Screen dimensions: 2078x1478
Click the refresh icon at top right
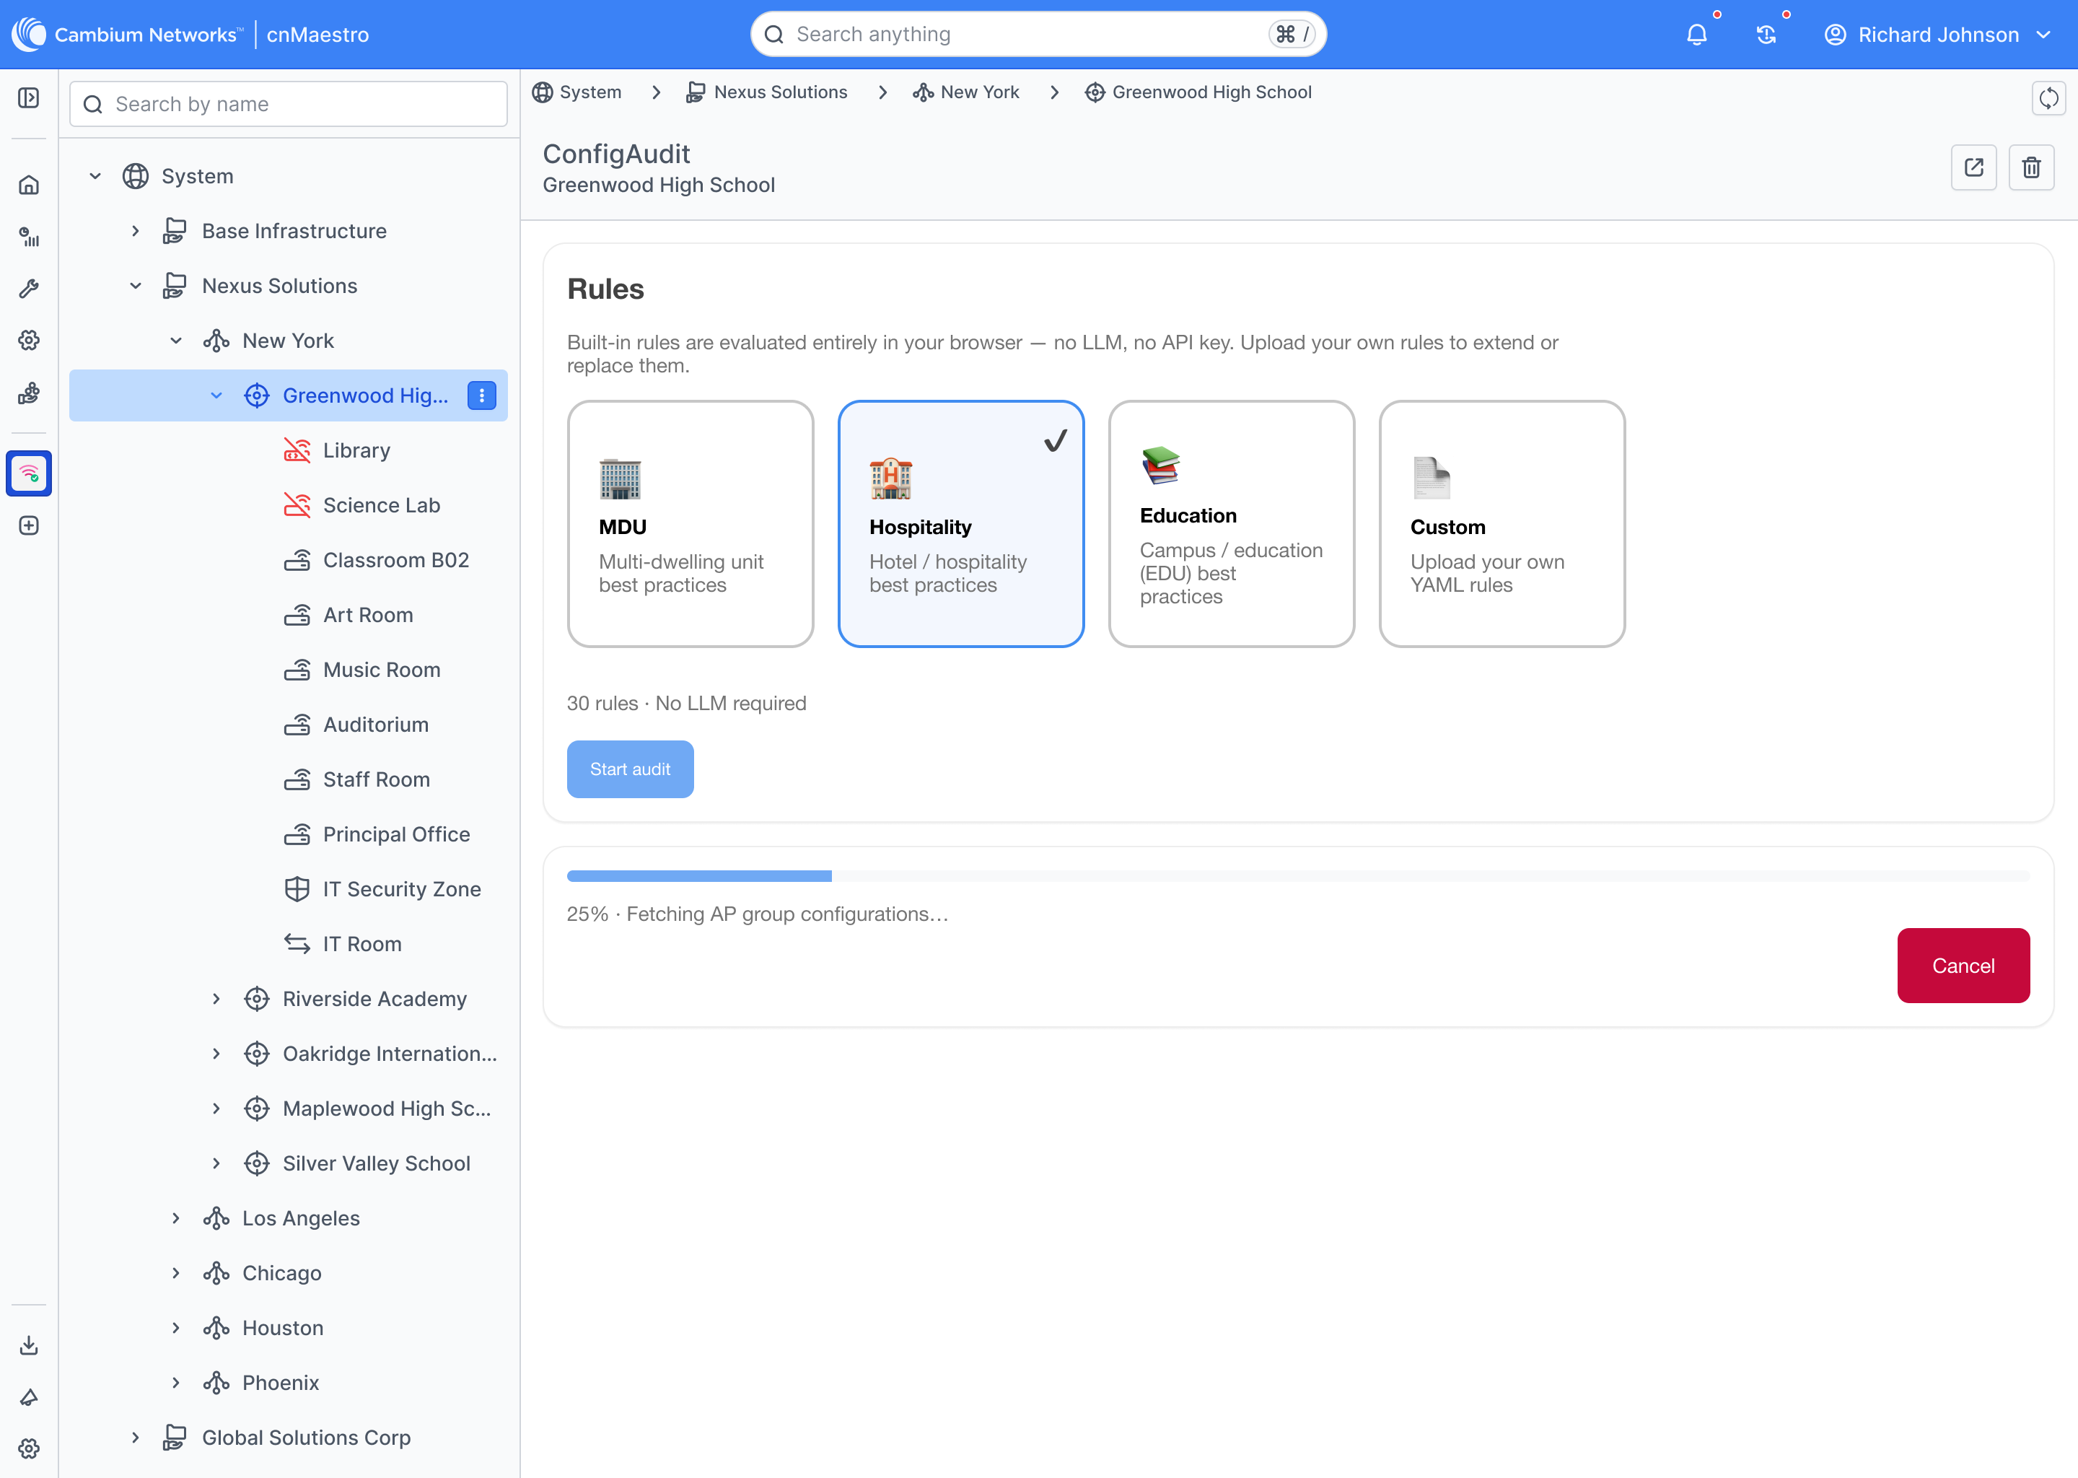click(x=2049, y=98)
